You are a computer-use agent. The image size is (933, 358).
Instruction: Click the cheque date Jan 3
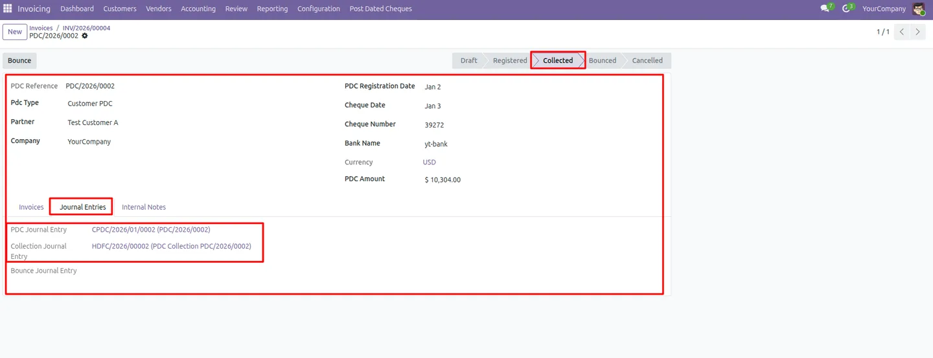coord(433,106)
